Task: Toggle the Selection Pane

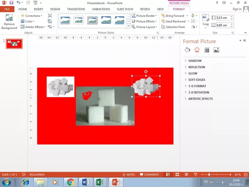Action: [173, 27]
